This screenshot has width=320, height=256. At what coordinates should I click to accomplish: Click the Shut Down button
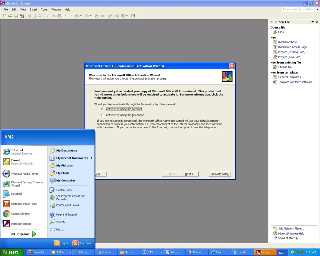click(x=83, y=243)
